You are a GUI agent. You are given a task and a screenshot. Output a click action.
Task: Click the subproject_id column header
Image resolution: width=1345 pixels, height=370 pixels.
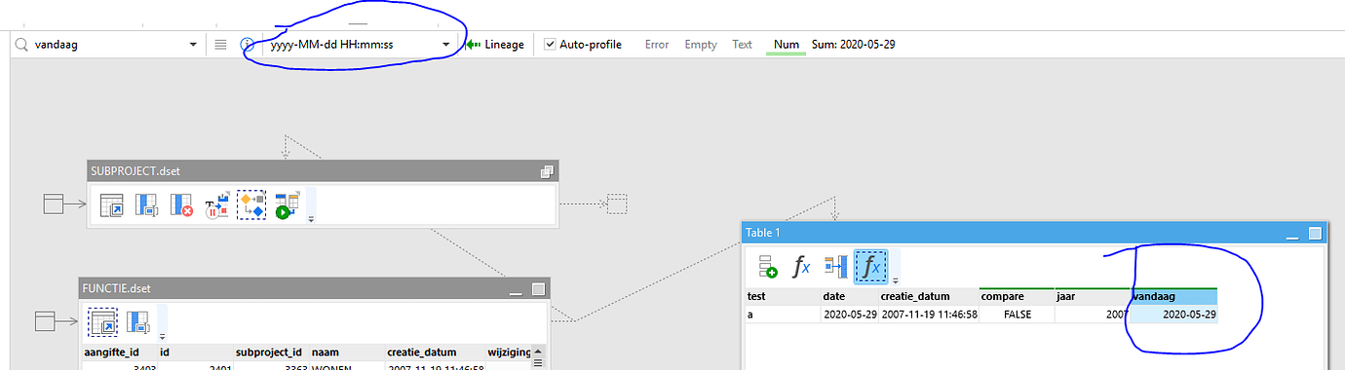[271, 352]
